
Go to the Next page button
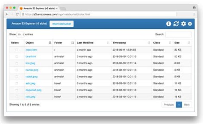187,105
